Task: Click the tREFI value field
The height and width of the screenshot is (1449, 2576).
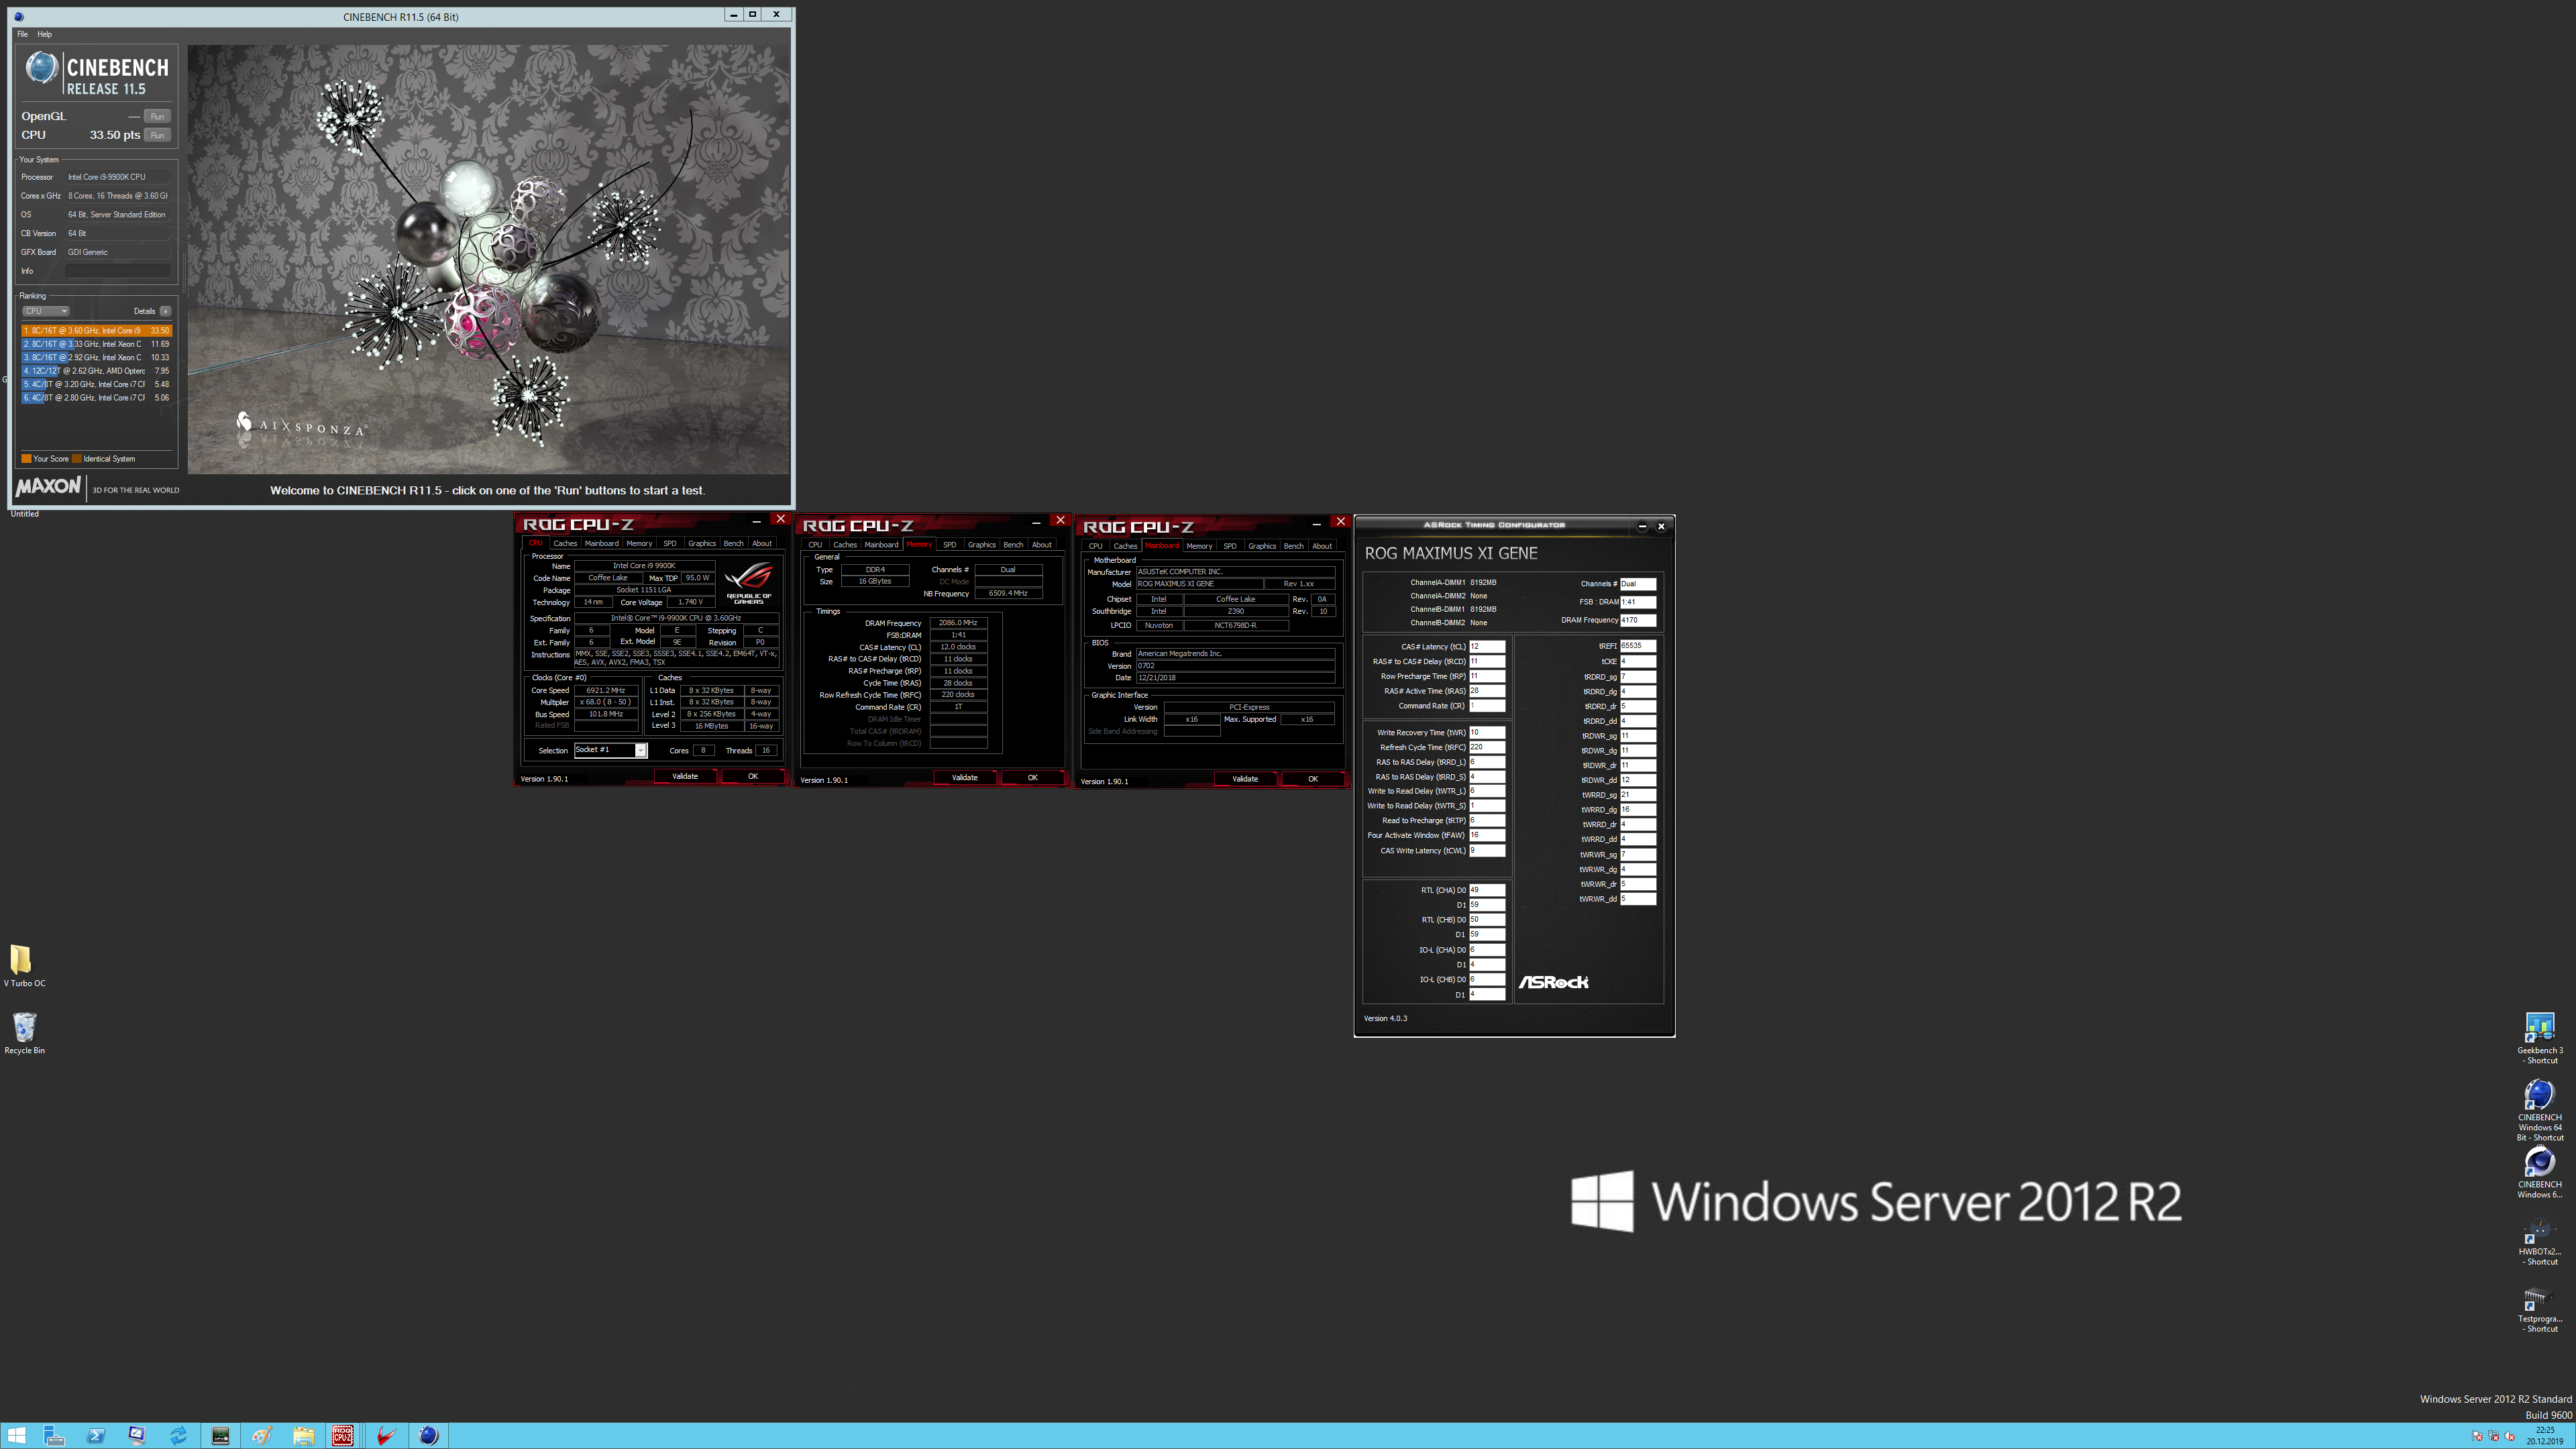Action: (x=1637, y=646)
